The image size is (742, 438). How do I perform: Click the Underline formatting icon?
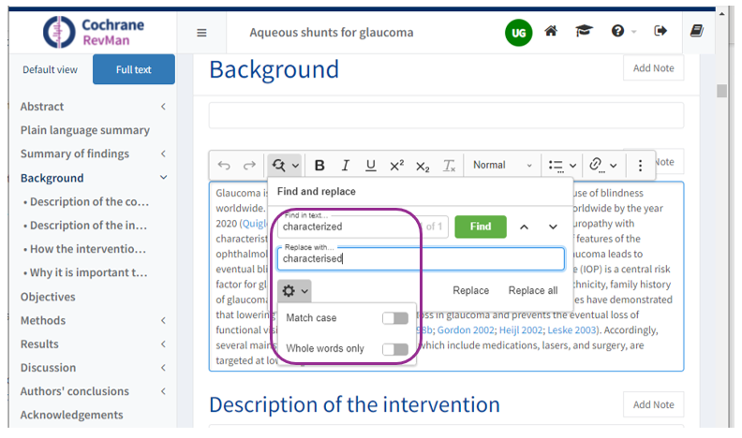pos(371,166)
